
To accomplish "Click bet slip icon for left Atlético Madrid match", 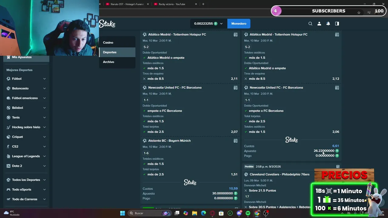I will click(x=236, y=35).
